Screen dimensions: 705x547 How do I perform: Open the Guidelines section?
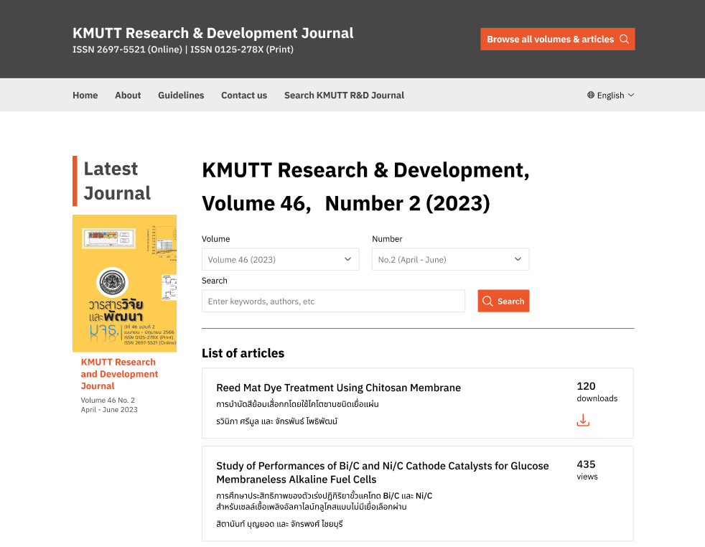click(181, 95)
